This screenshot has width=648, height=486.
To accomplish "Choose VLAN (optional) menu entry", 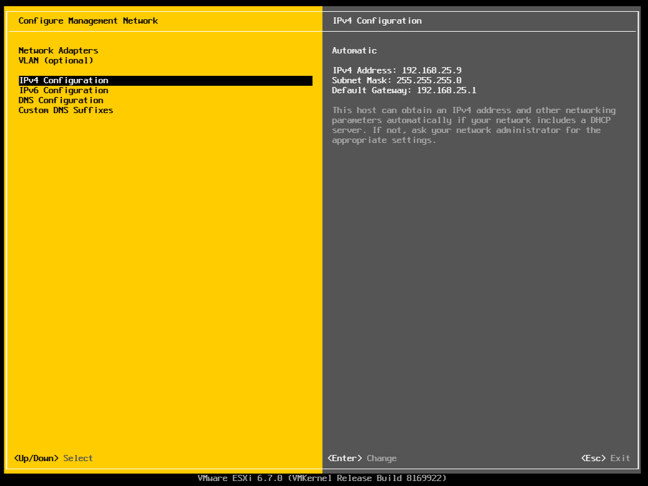I will click(x=56, y=60).
